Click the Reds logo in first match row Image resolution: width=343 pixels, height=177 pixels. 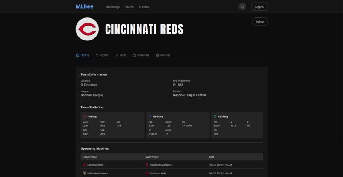pos(84,165)
